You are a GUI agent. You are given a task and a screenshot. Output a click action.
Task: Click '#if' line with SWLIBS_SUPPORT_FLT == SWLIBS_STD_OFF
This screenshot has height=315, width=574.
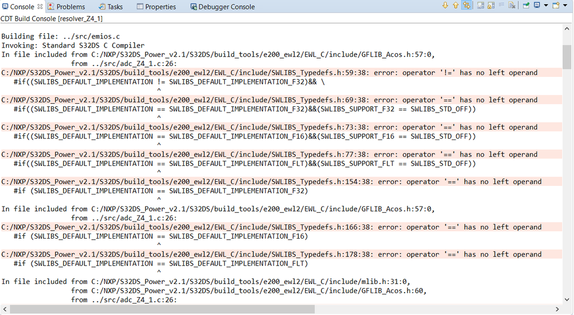tap(245, 164)
